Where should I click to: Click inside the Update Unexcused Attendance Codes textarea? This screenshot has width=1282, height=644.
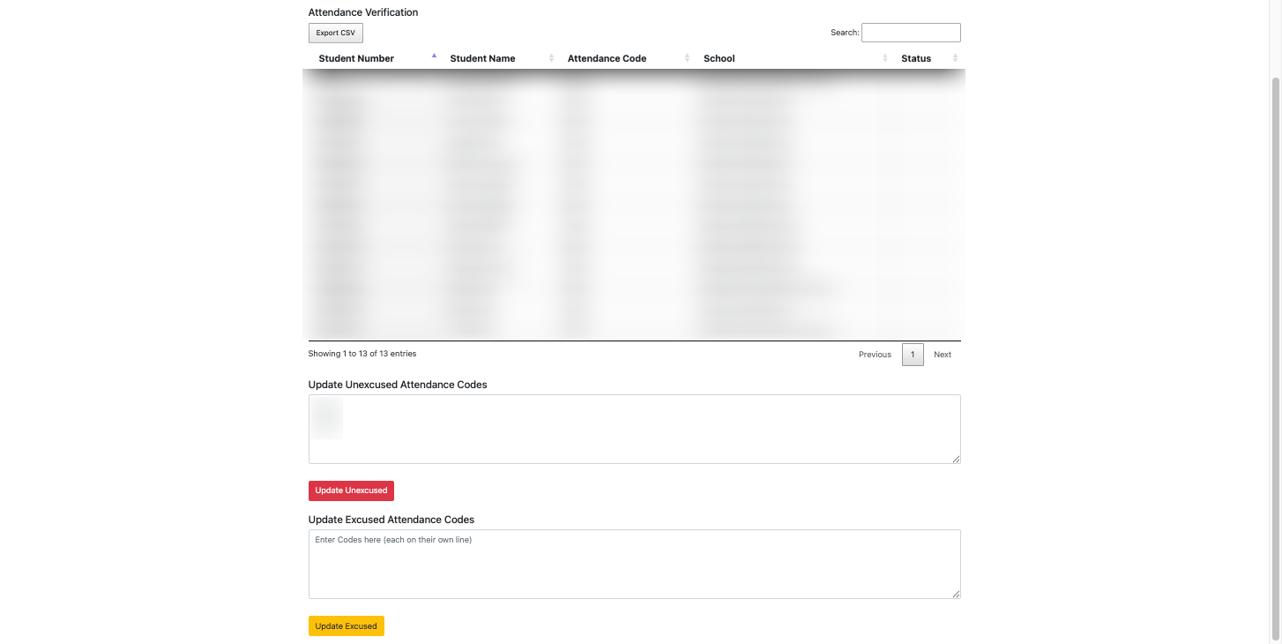click(633, 429)
